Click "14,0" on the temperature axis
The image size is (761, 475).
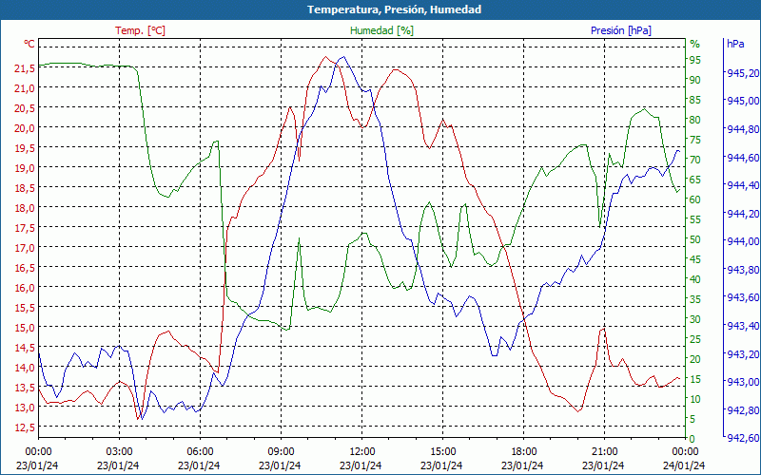pos(25,368)
